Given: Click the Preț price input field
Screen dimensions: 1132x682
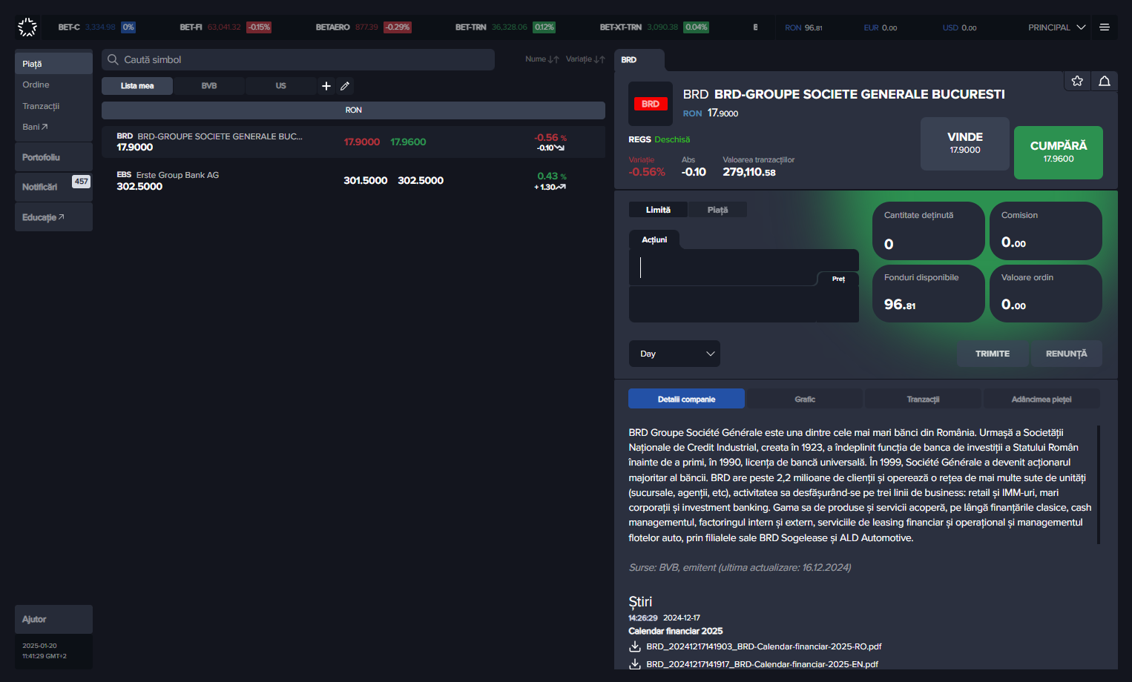Looking at the screenshot, I should (744, 304).
